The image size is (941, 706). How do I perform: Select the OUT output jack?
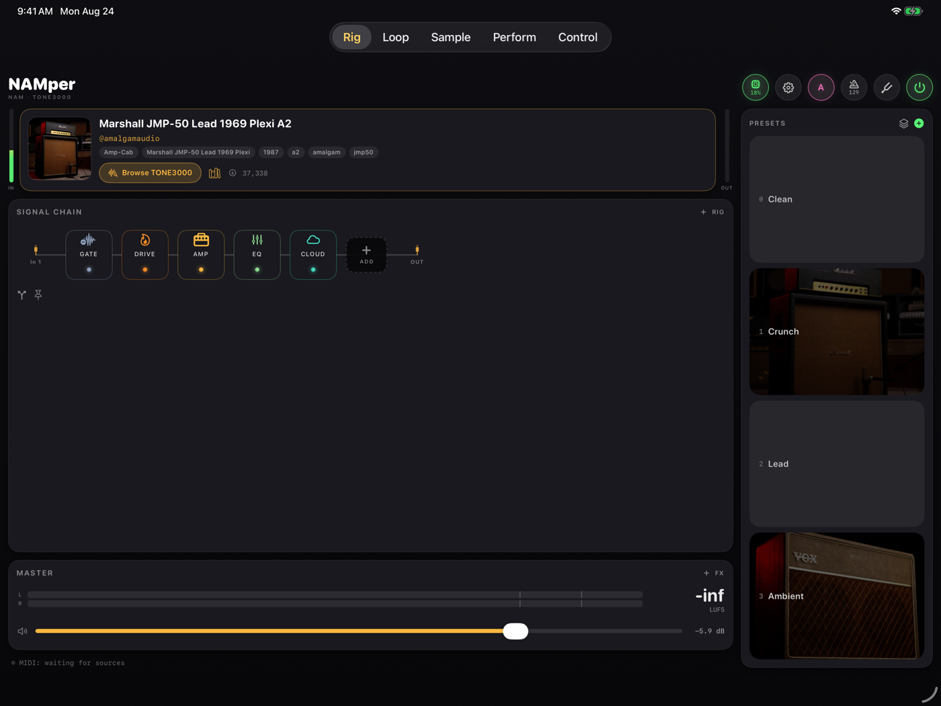click(417, 254)
